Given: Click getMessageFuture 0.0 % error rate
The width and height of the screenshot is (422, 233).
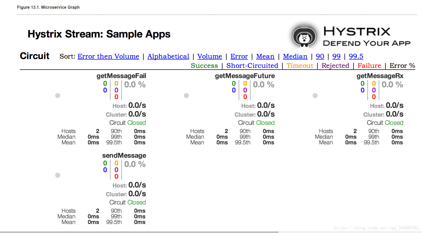Looking at the screenshot, I should click(264, 85).
